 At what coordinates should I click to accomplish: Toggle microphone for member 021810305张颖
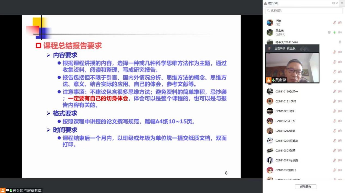(x=334, y=150)
